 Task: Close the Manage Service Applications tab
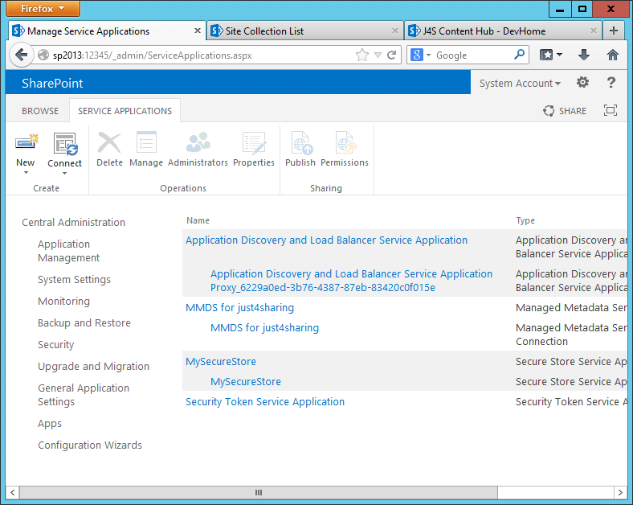tap(198, 31)
